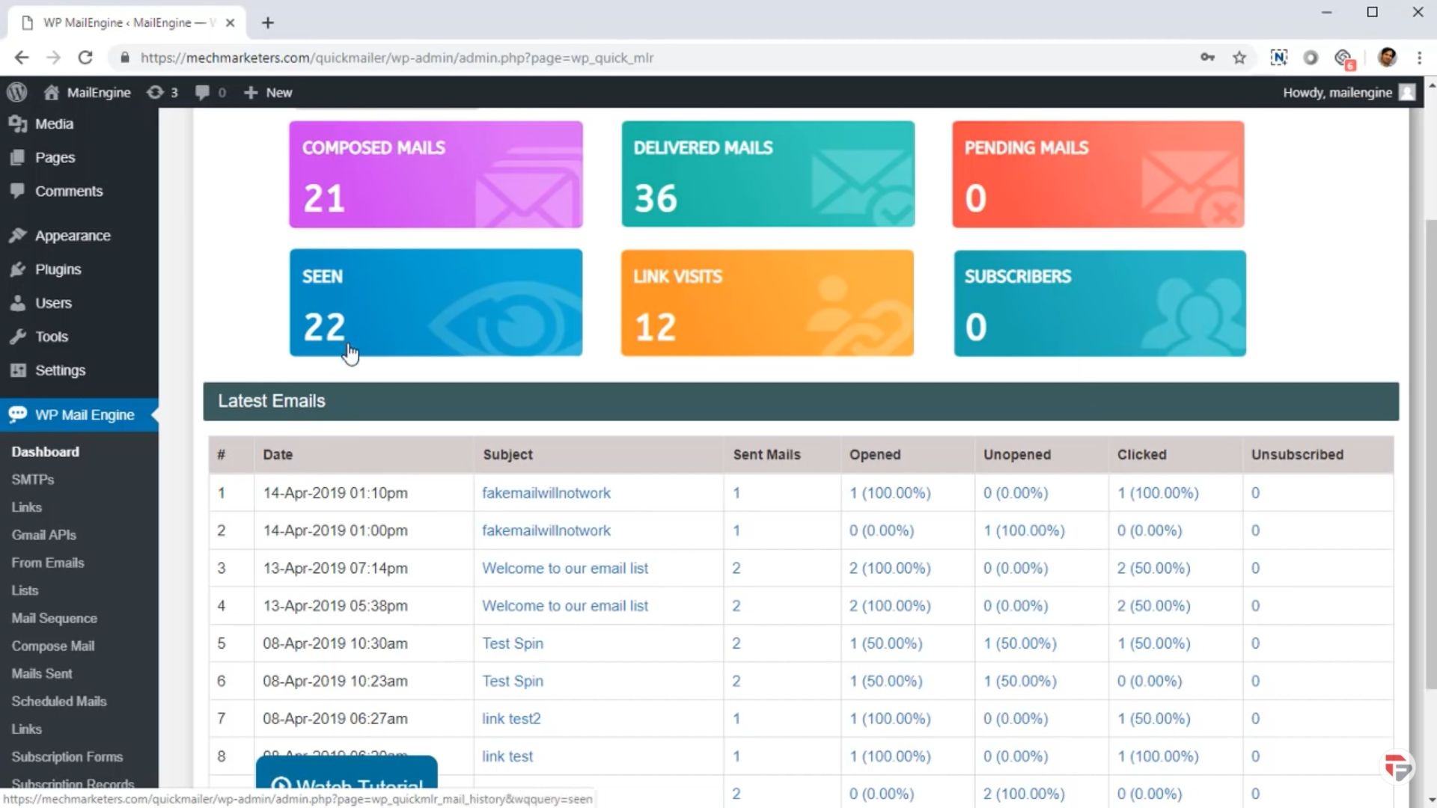Image resolution: width=1437 pixels, height=808 pixels.
Task: Open the "Test Spin" email subject link
Action: (513, 643)
